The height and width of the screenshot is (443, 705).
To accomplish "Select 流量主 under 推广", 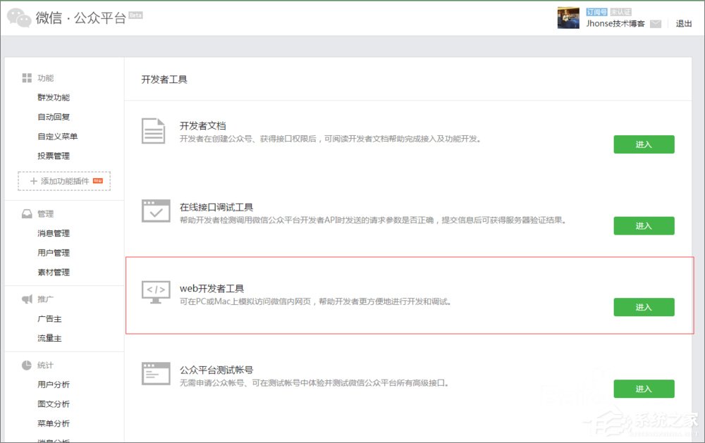I will 49,338.
